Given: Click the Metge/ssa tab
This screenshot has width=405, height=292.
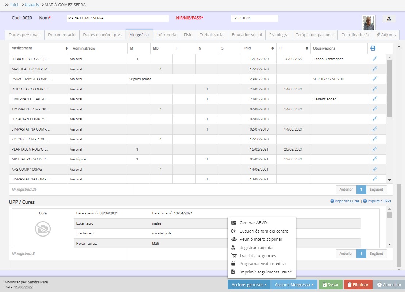Looking at the screenshot, I should [x=139, y=35].
